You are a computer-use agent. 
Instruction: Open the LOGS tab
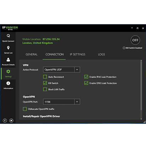(101, 54)
